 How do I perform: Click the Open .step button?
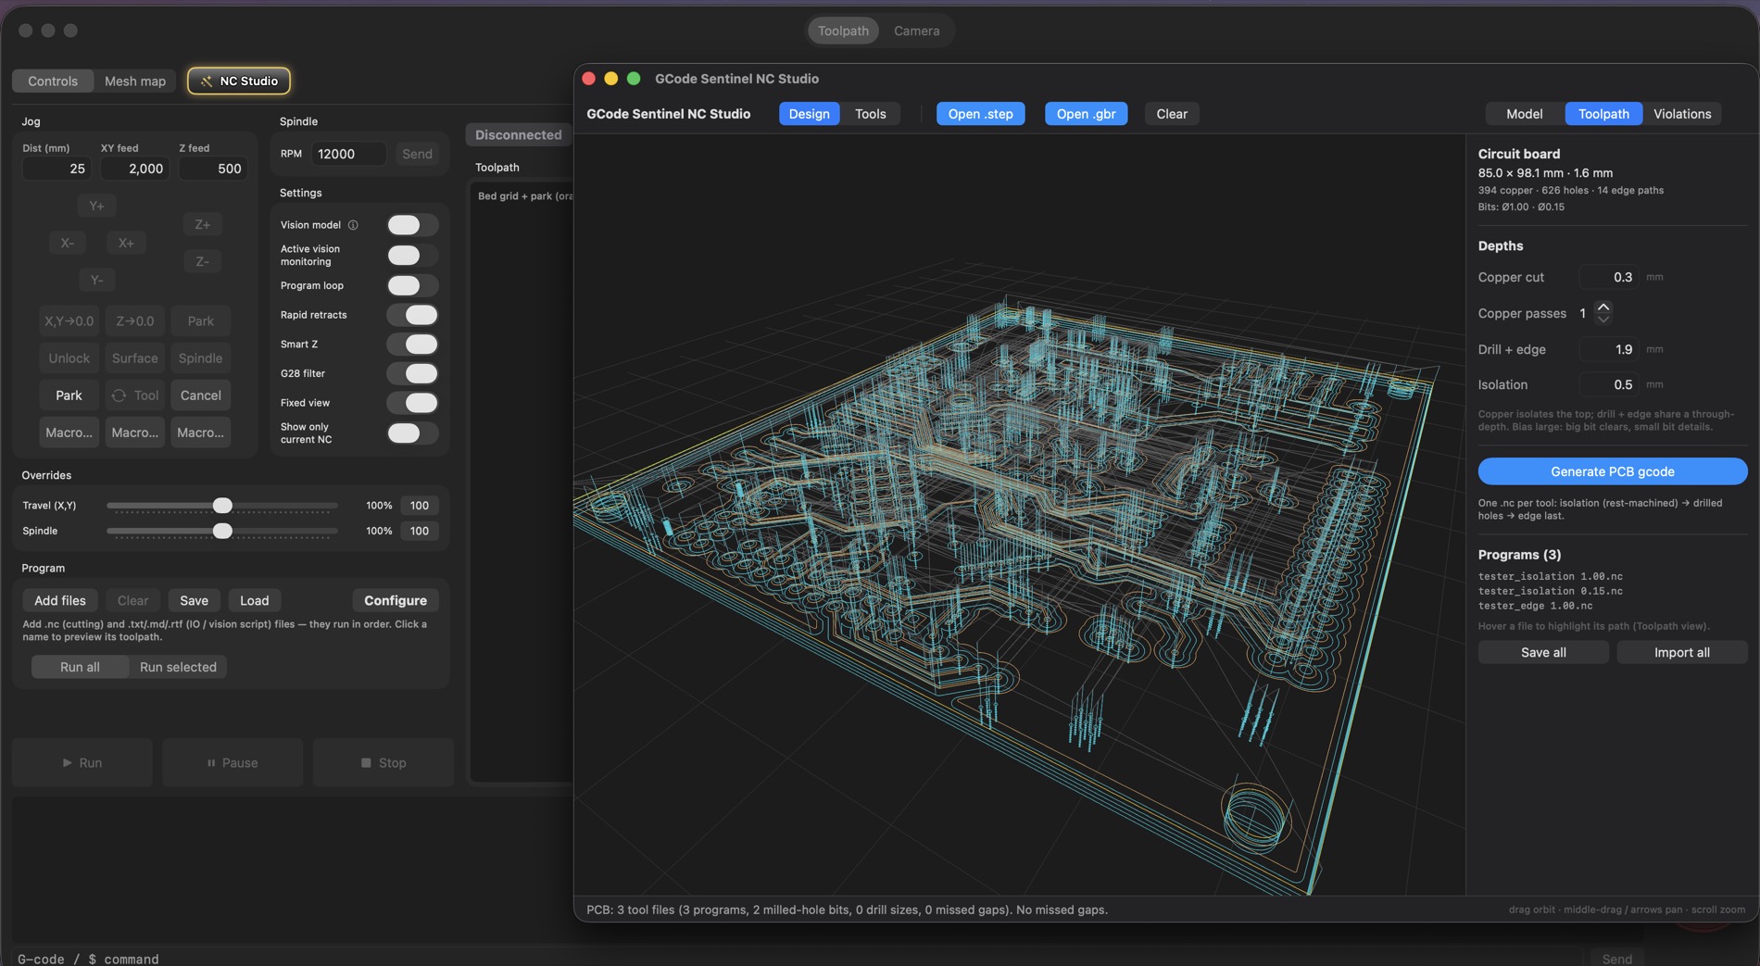[980, 114]
